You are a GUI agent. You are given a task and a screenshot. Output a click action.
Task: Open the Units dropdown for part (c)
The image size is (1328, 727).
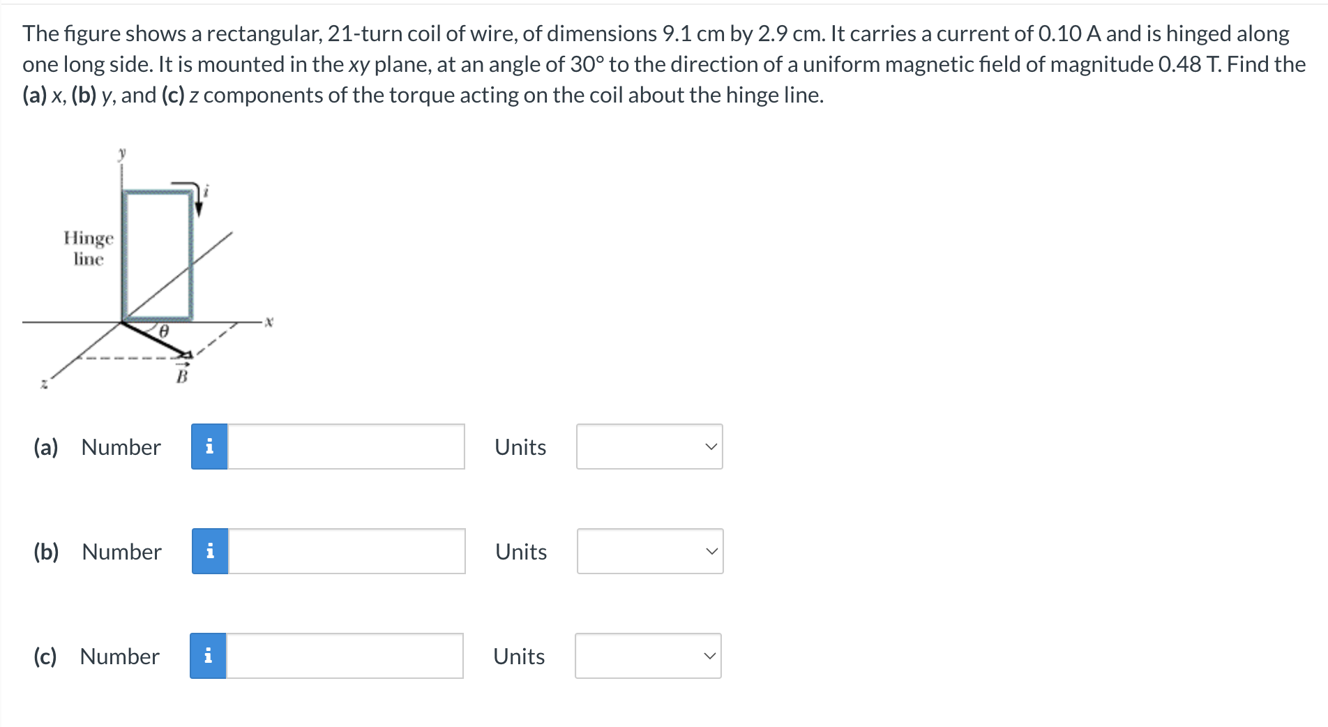pos(648,656)
